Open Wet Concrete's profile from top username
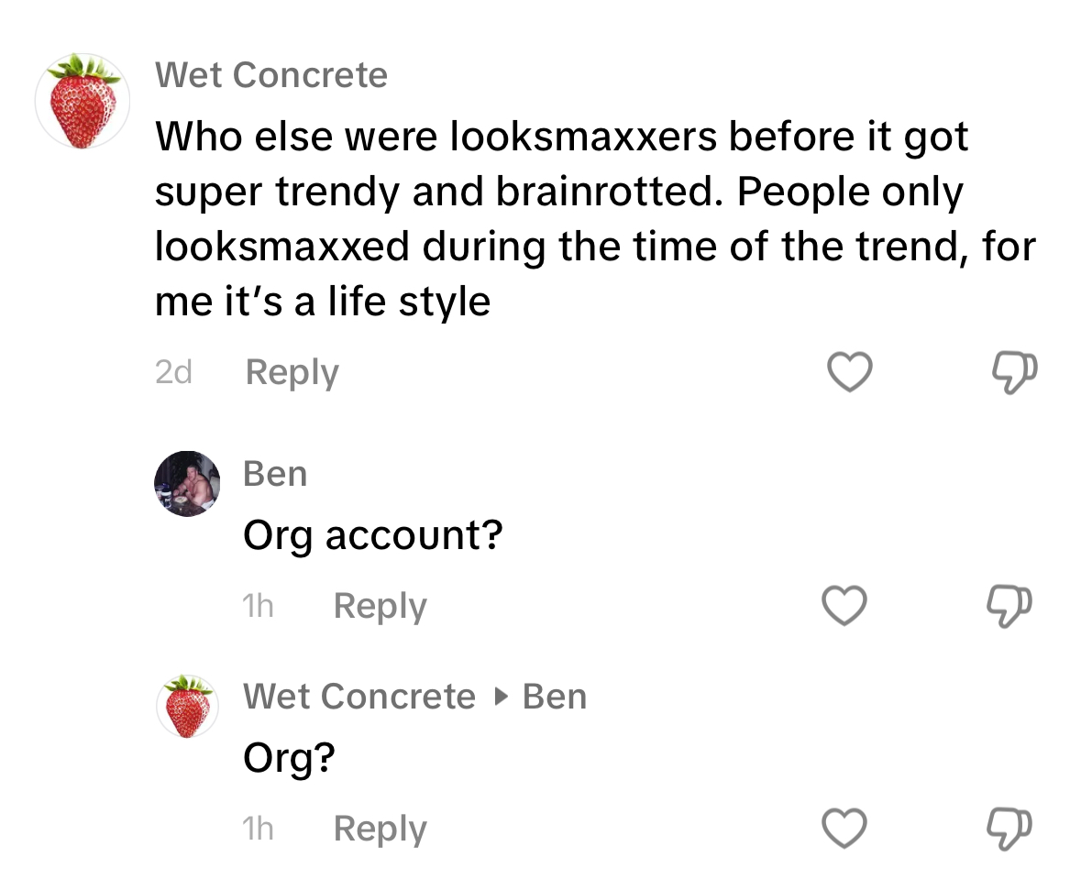The width and height of the screenshot is (1081, 890). [x=271, y=74]
